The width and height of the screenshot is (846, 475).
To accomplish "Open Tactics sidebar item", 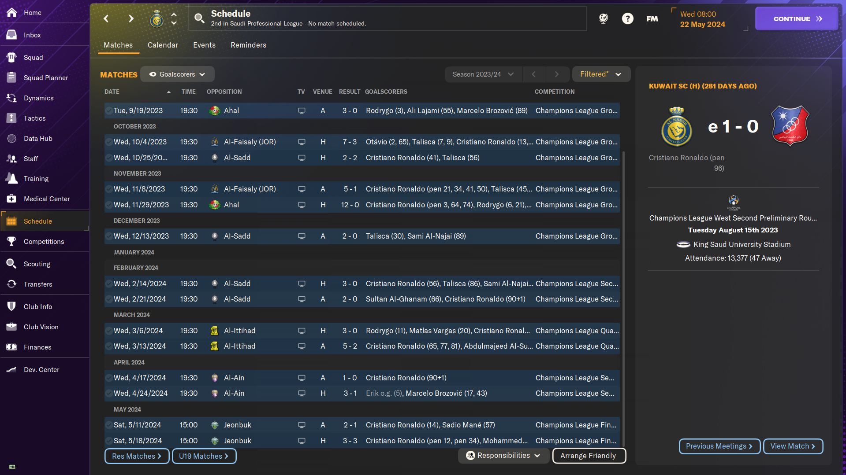I will click(45, 118).
